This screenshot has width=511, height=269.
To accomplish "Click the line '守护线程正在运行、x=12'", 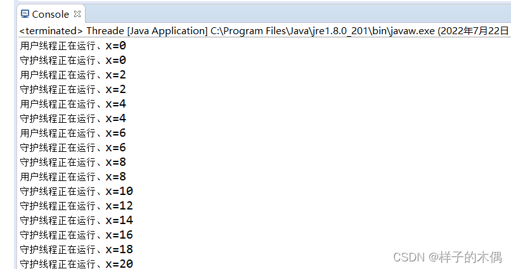I will pos(76,206).
